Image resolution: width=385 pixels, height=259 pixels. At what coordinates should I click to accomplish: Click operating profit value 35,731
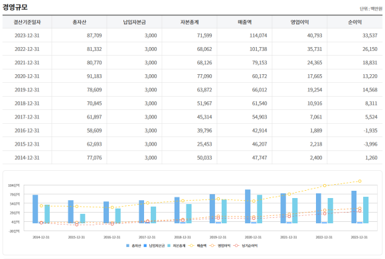(x=315, y=49)
